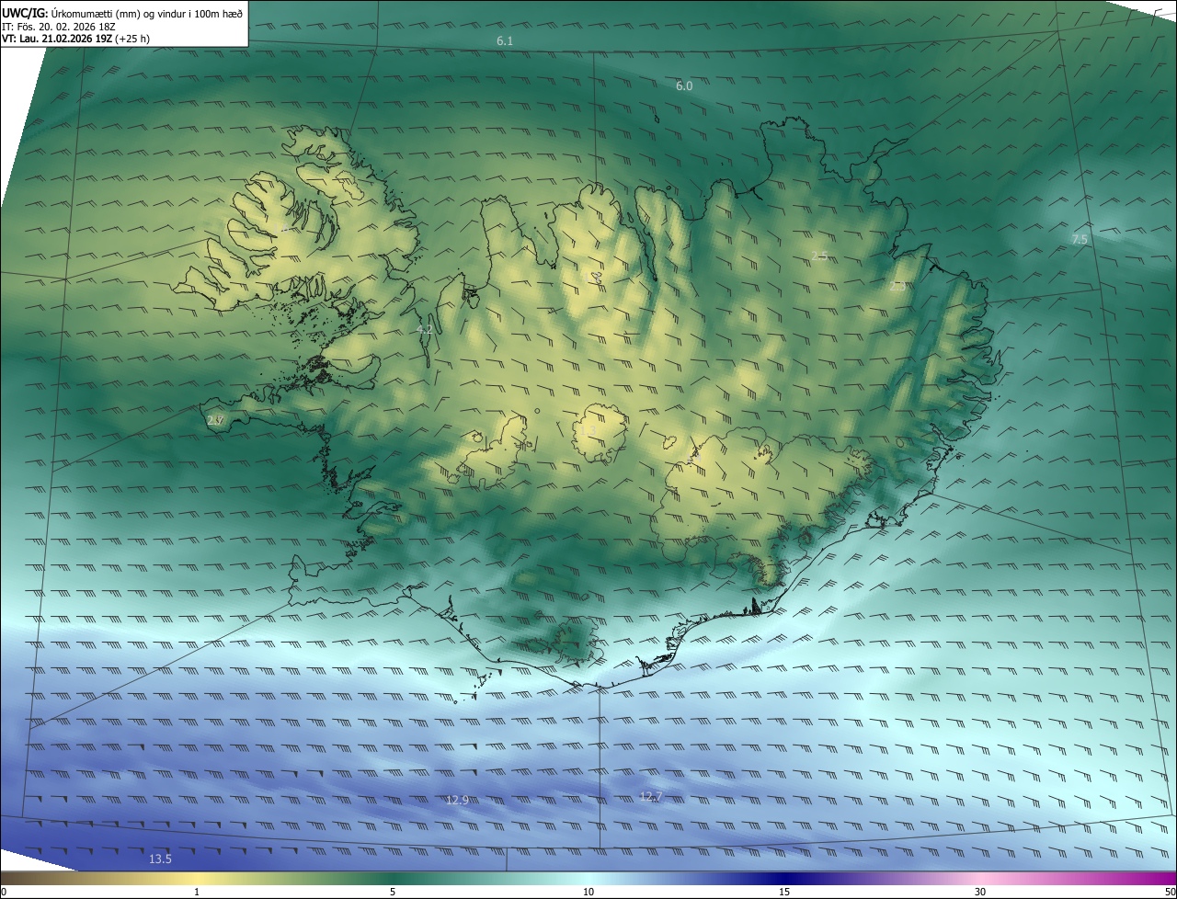Select the color scale tick label "10"
The image size is (1177, 899).
588,893
